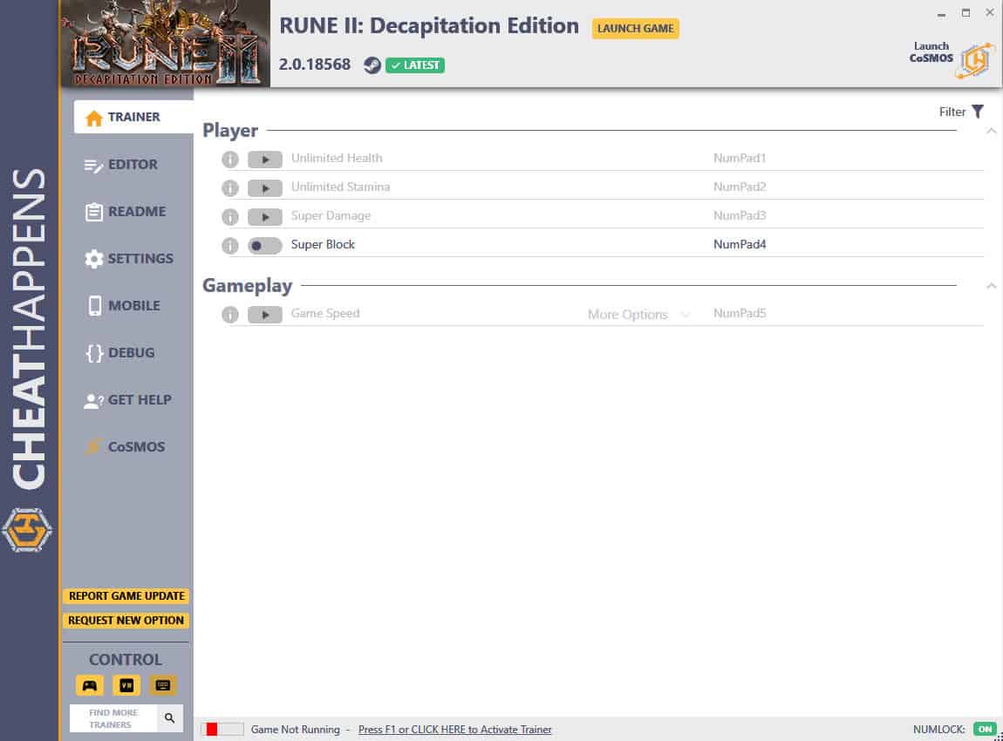
Task: Click the LATEST version badge
Action: tap(415, 65)
